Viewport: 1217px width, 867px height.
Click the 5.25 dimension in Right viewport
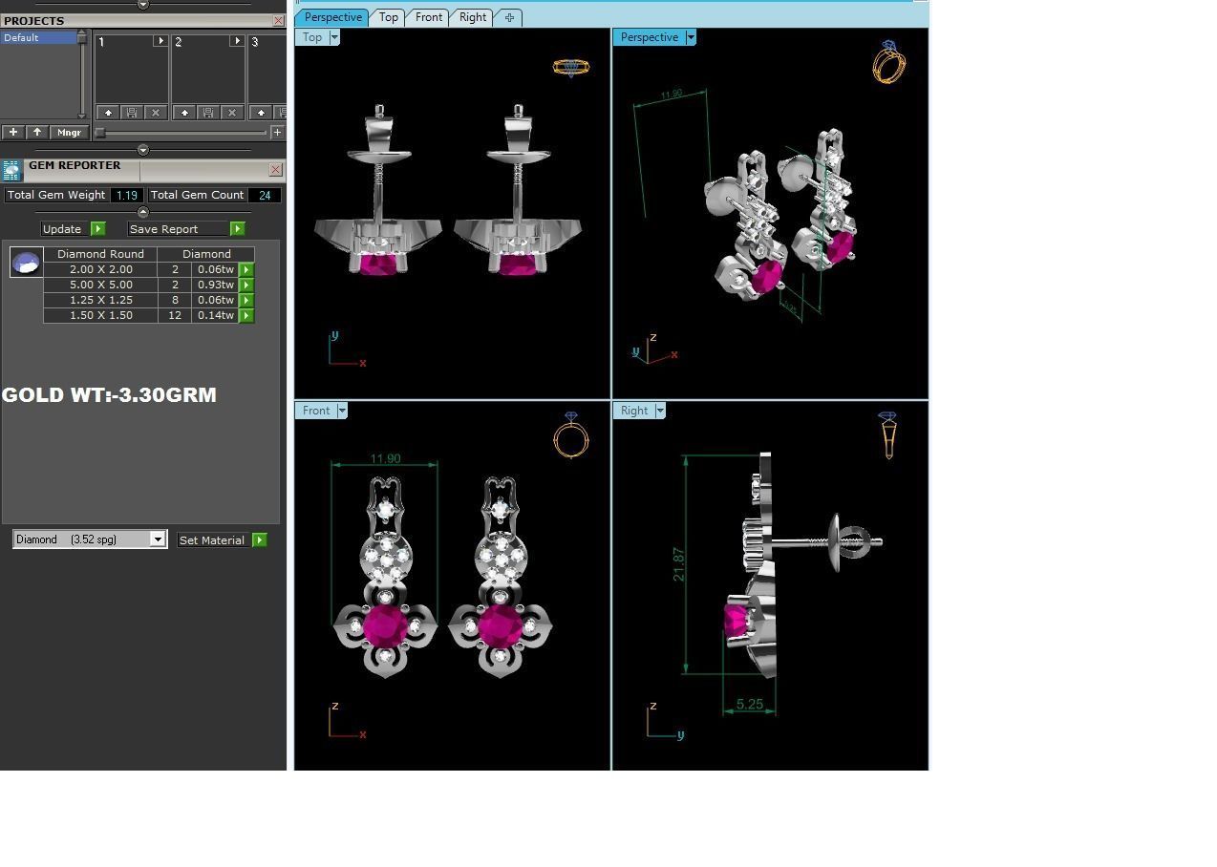[750, 704]
